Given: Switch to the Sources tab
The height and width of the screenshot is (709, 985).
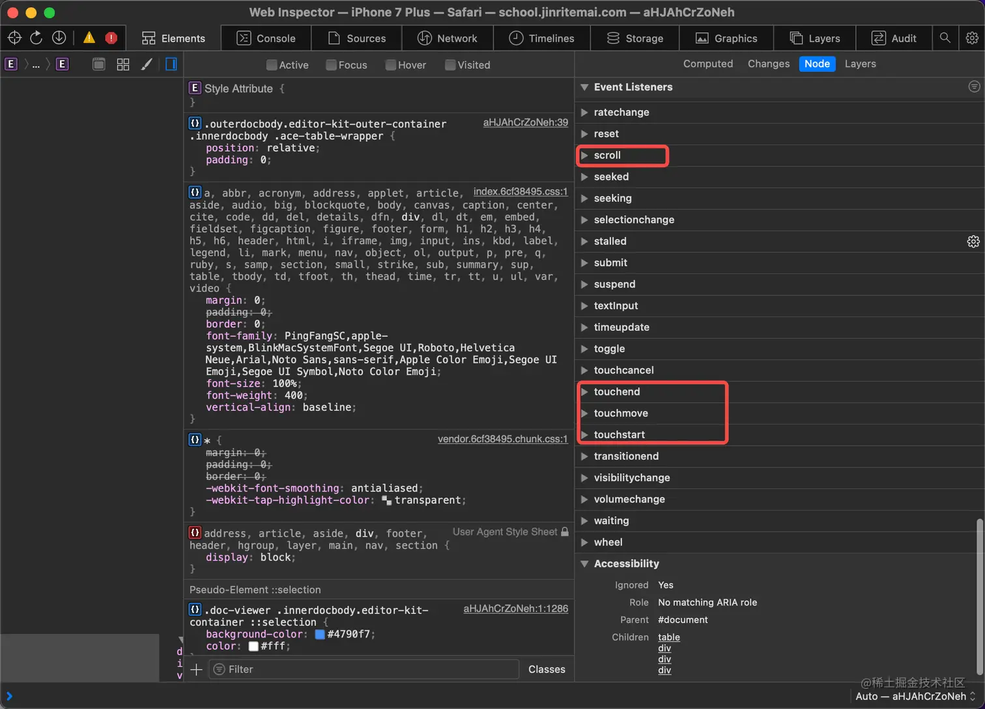Looking at the screenshot, I should (356, 38).
